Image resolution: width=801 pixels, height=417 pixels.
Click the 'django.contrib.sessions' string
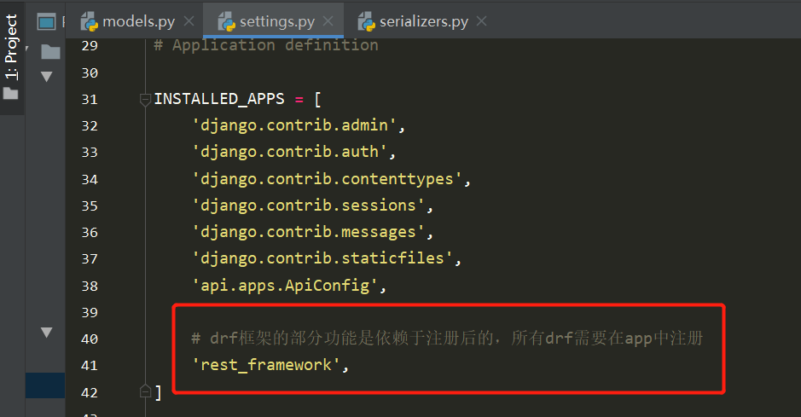[309, 206]
